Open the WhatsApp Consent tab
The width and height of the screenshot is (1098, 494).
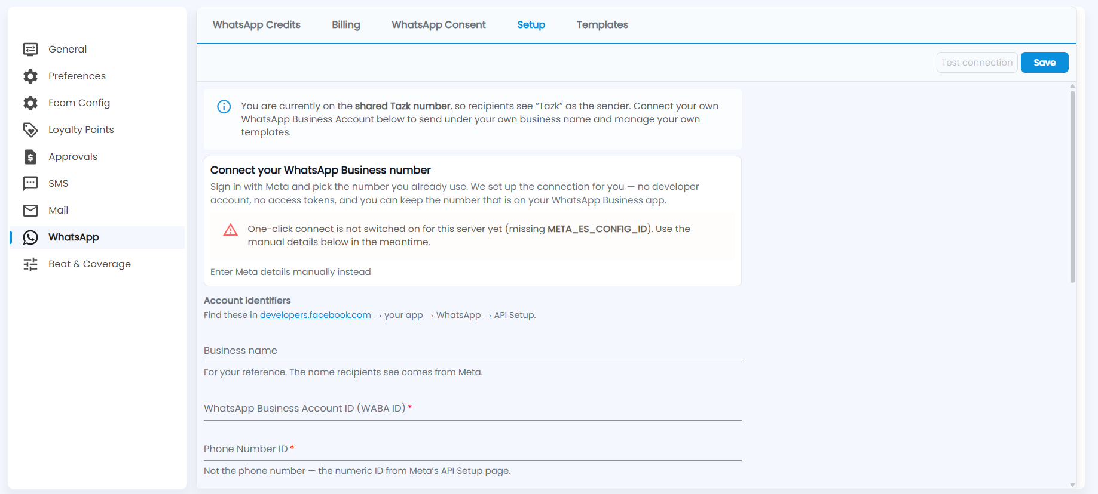(439, 24)
